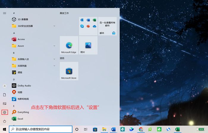The height and width of the screenshot is (133, 208).
Task: Open the blue bird app on taskbar
Action: (132, 129)
